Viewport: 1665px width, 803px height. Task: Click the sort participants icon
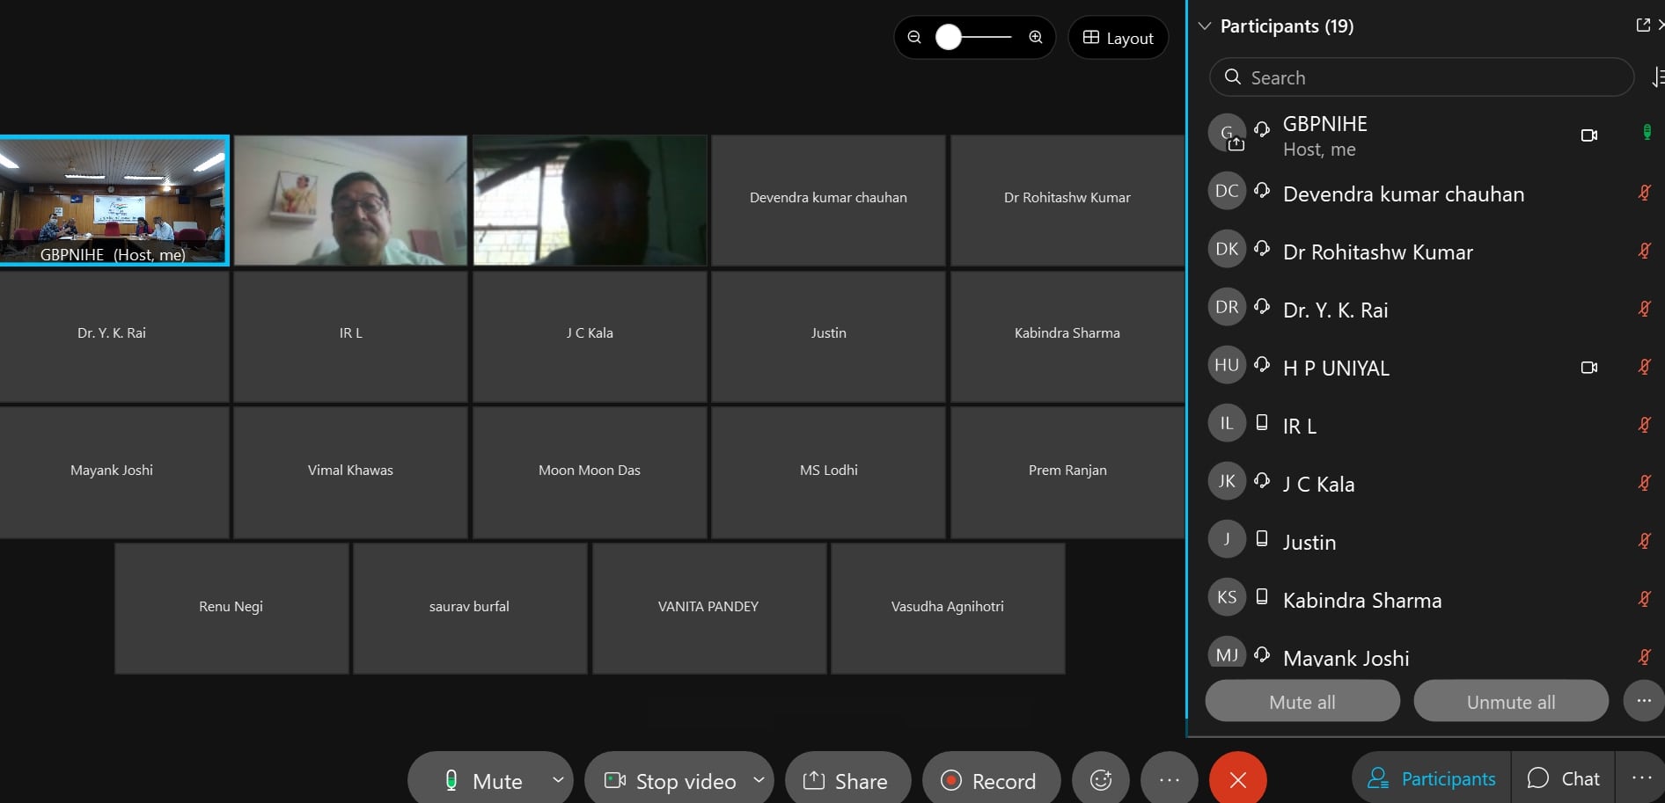1657,77
